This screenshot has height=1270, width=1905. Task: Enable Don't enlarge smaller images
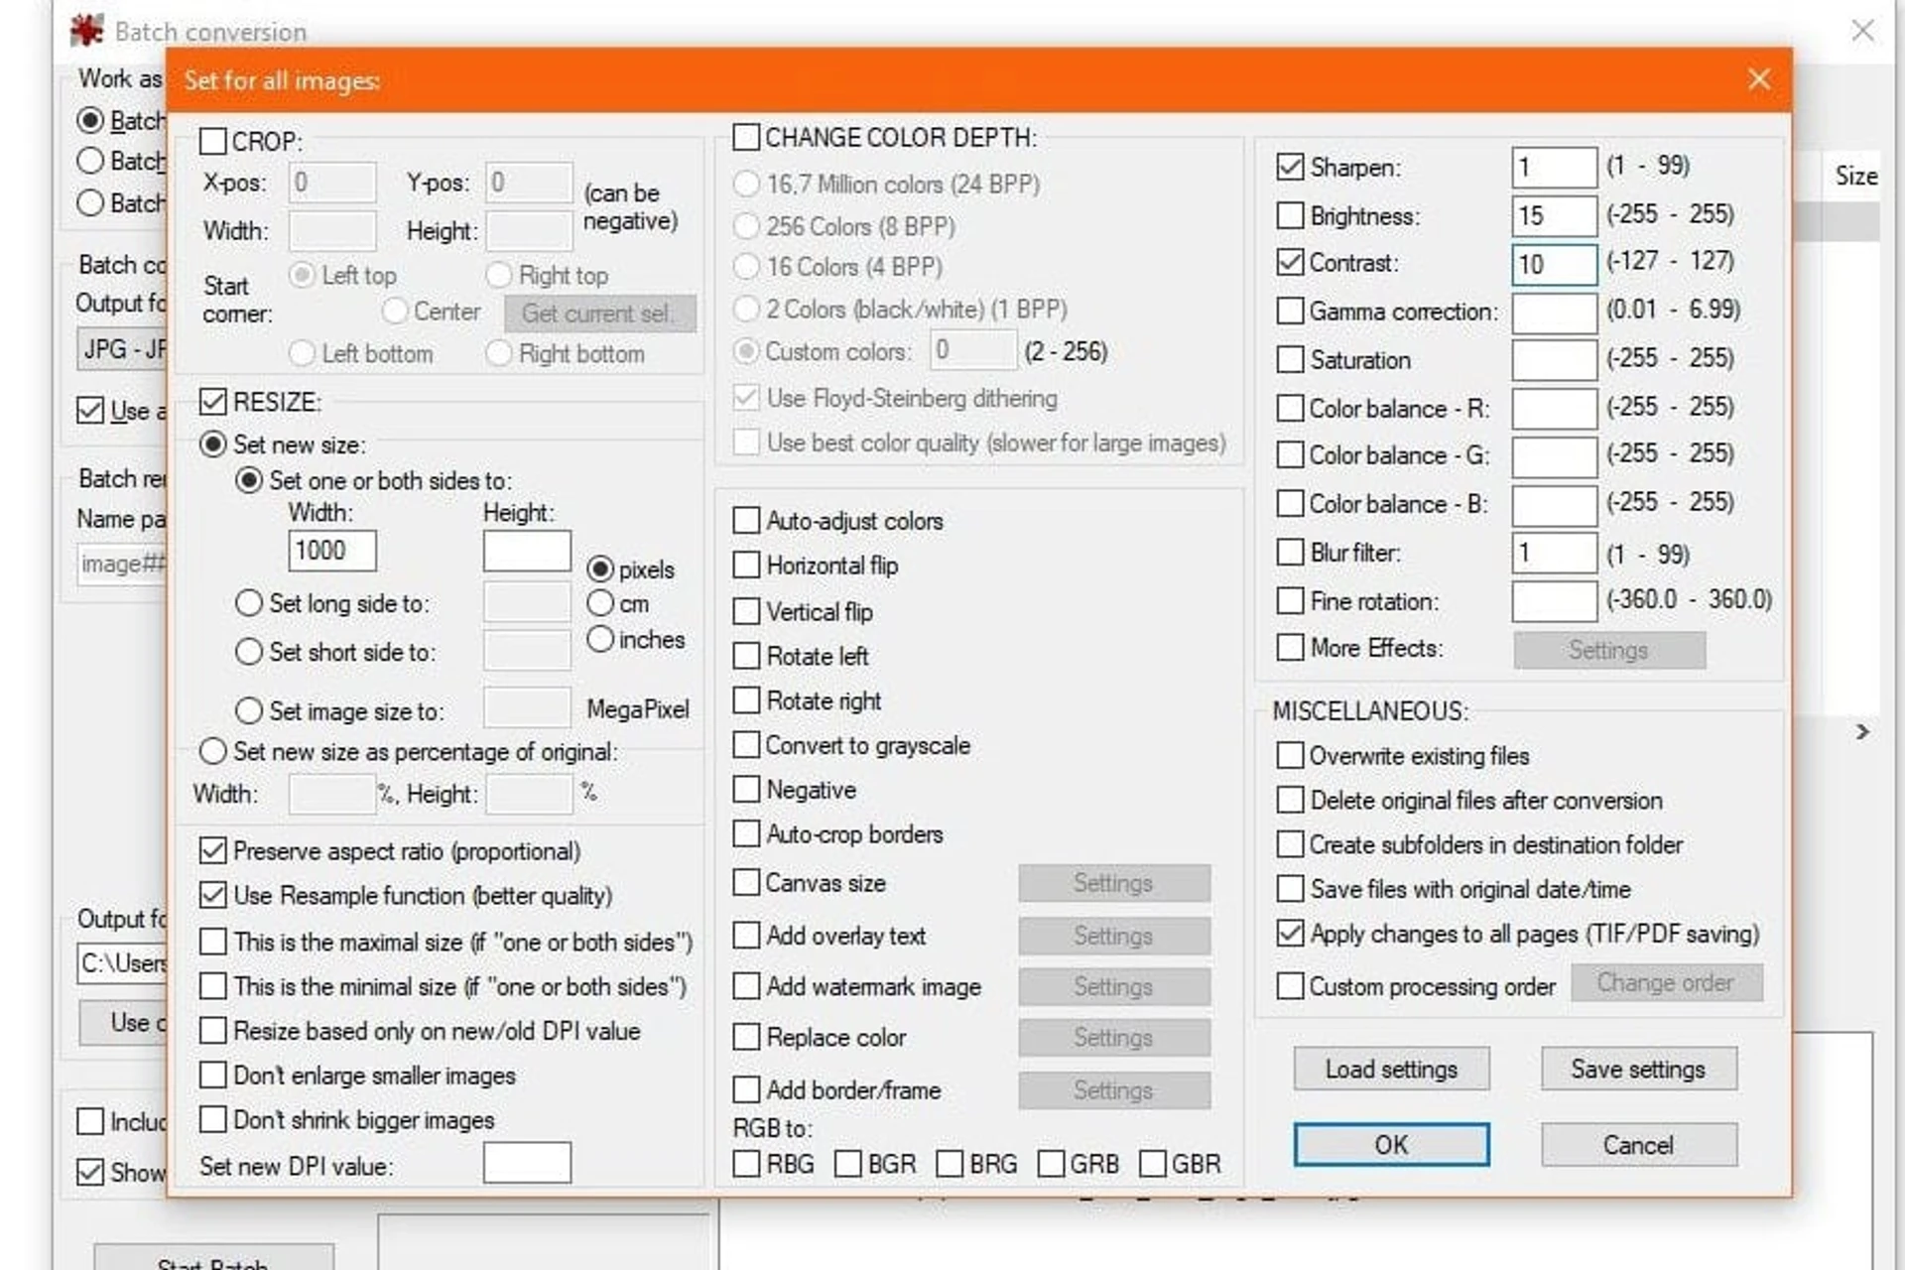point(213,1075)
